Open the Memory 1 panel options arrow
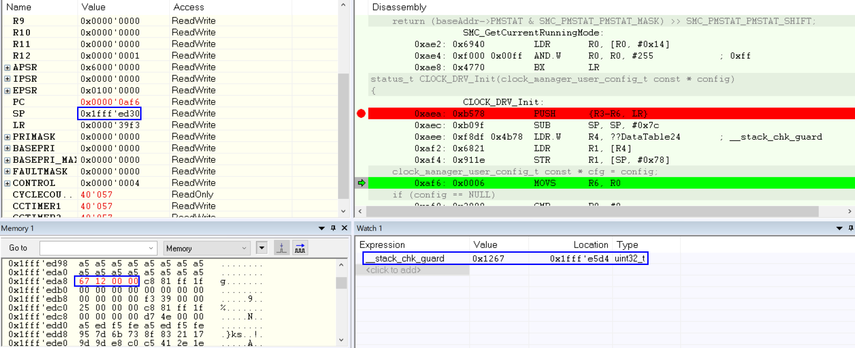 (322, 228)
